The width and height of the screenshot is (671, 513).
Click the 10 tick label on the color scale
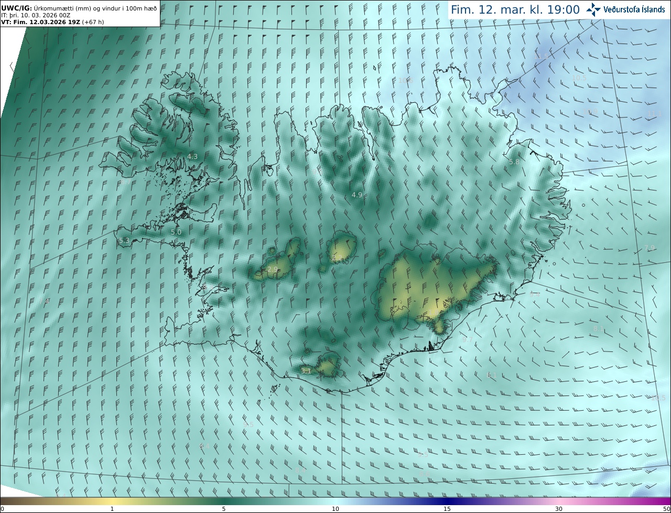[335, 509]
